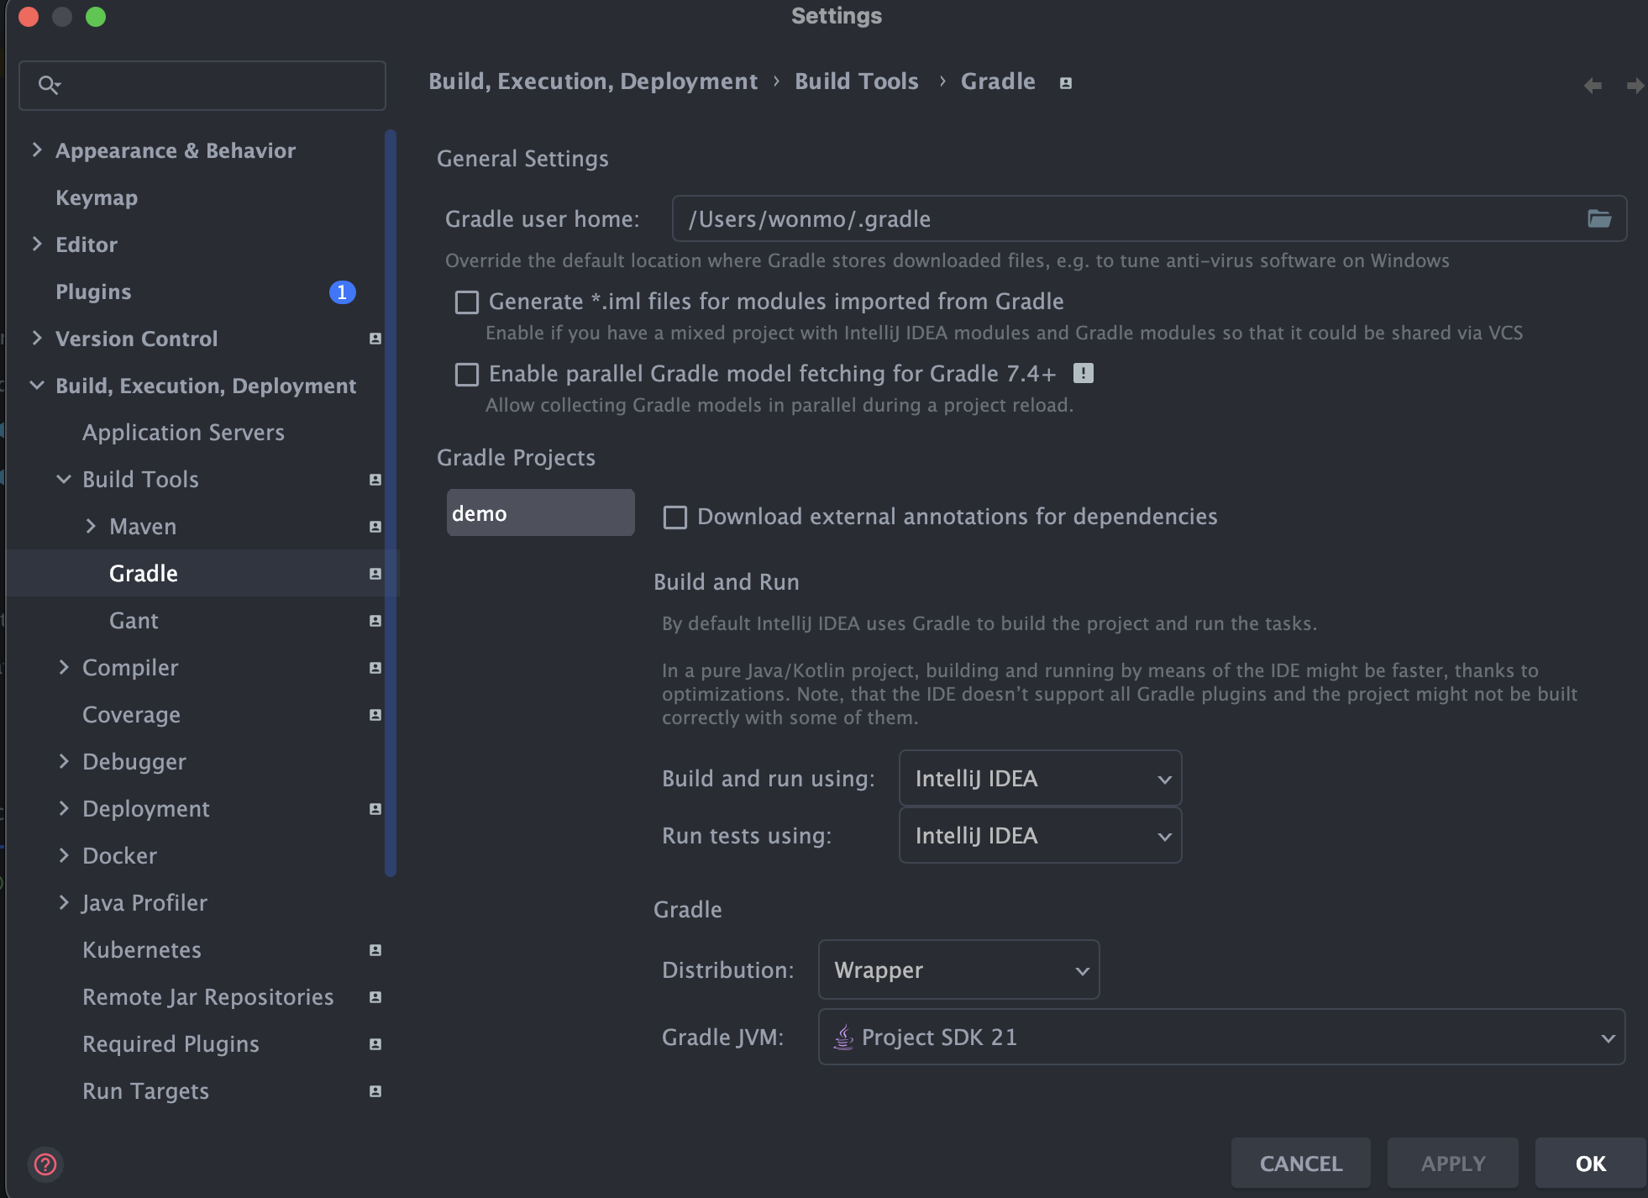Expand the Editor section
The width and height of the screenshot is (1648, 1198).
tap(37, 244)
